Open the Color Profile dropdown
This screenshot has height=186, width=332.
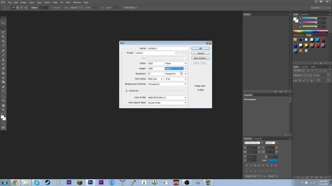pyautogui.click(x=167, y=98)
